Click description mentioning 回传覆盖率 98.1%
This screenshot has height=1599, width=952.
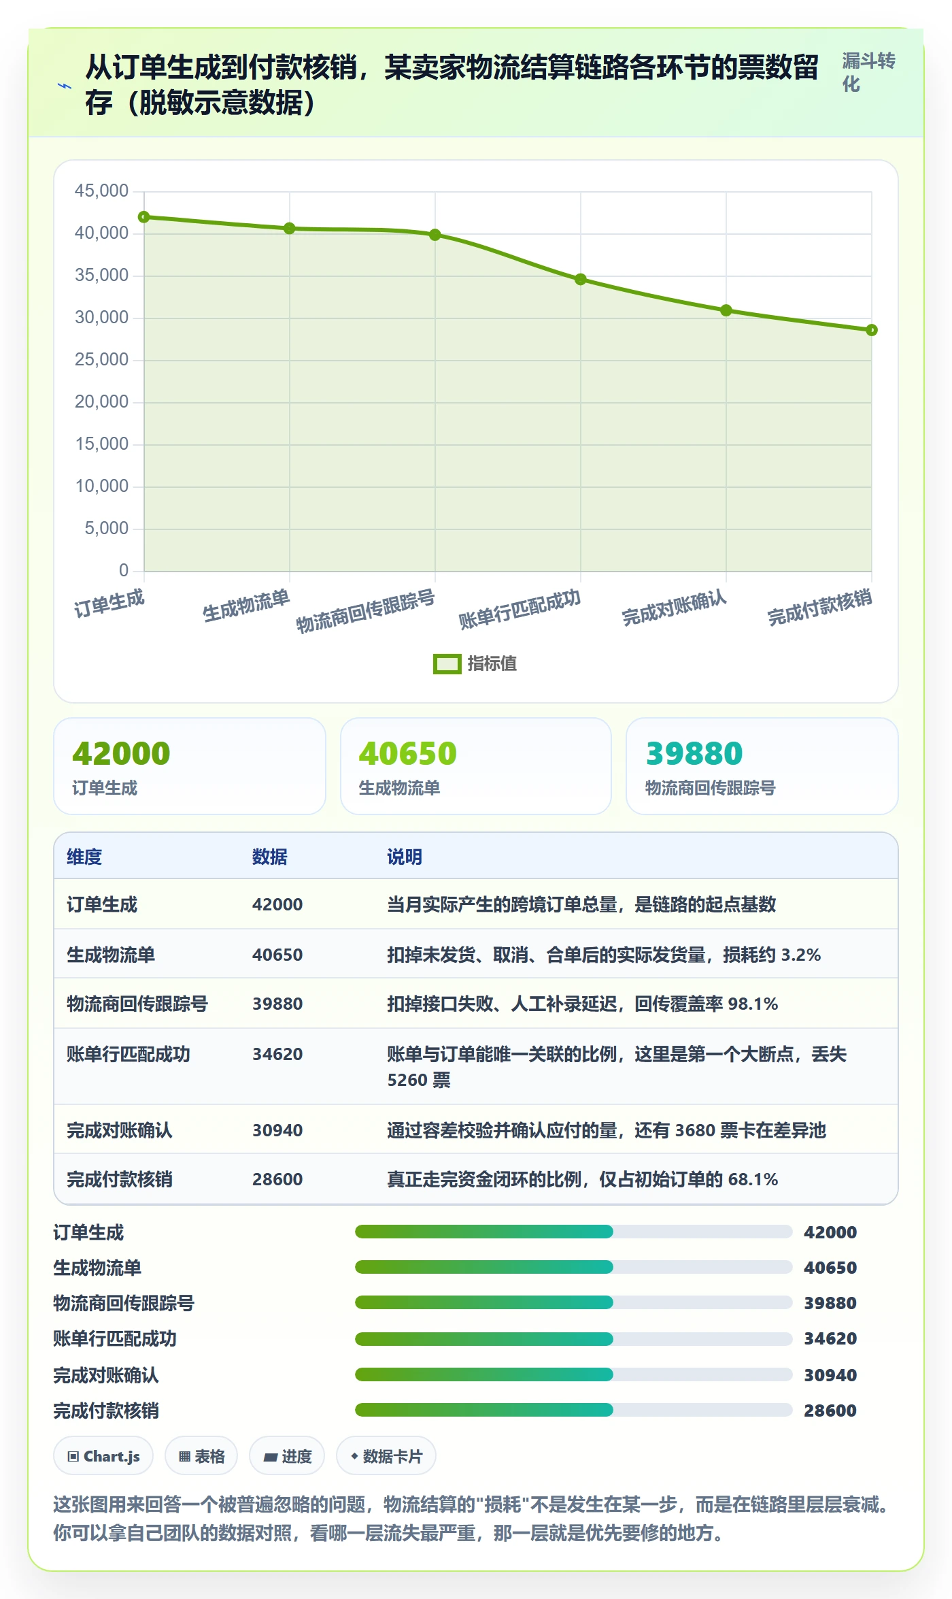pyautogui.click(x=582, y=1004)
